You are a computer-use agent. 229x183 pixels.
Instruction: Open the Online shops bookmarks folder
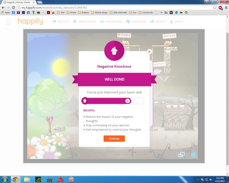click(99, 13)
